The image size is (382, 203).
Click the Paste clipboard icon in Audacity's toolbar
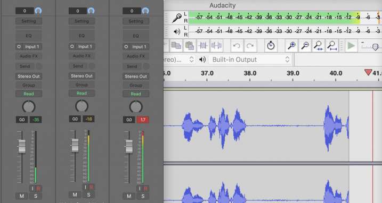(x=190, y=46)
